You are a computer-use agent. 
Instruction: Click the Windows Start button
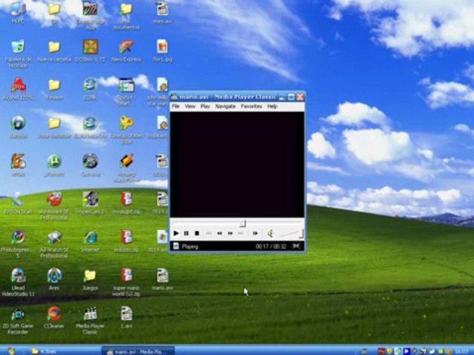[11, 351]
